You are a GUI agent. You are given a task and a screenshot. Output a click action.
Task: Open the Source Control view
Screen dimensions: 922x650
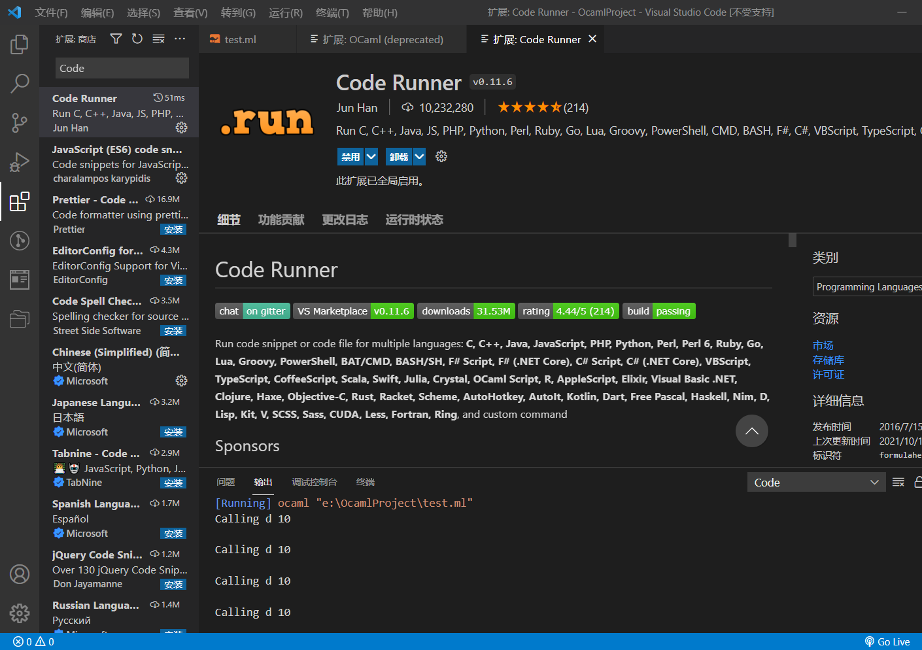tap(19, 123)
